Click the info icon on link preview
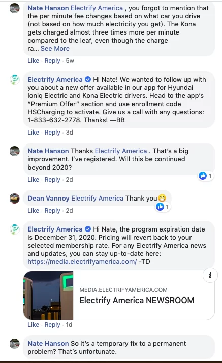The image size is (222, 363). pos(210,275)
